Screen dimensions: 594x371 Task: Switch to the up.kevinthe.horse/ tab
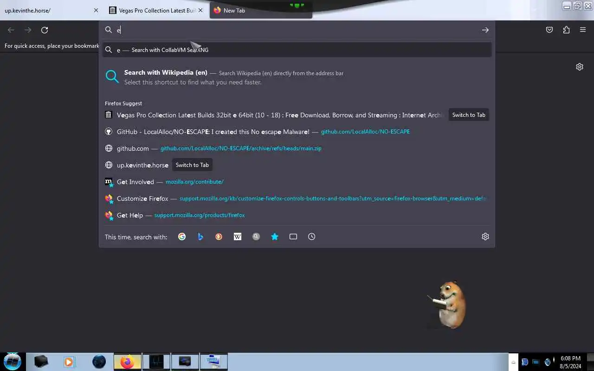point(46,10)
